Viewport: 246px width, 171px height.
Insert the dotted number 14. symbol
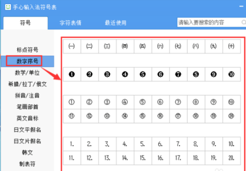(x=125, y=158)
